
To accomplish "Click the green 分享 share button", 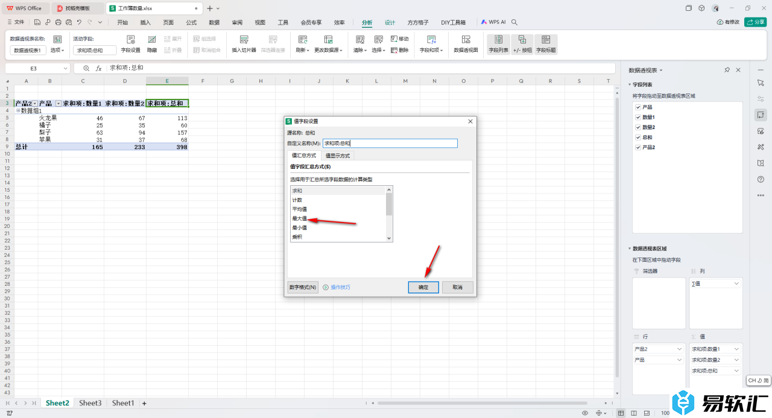I will point(755,22).
